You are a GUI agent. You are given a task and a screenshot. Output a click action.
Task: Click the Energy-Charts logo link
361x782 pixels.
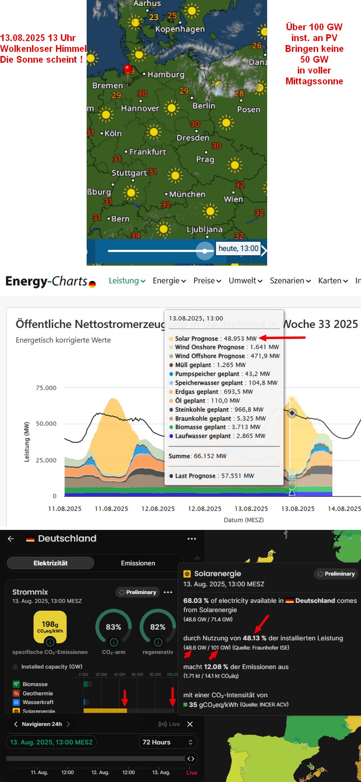[x=51, y=281]
